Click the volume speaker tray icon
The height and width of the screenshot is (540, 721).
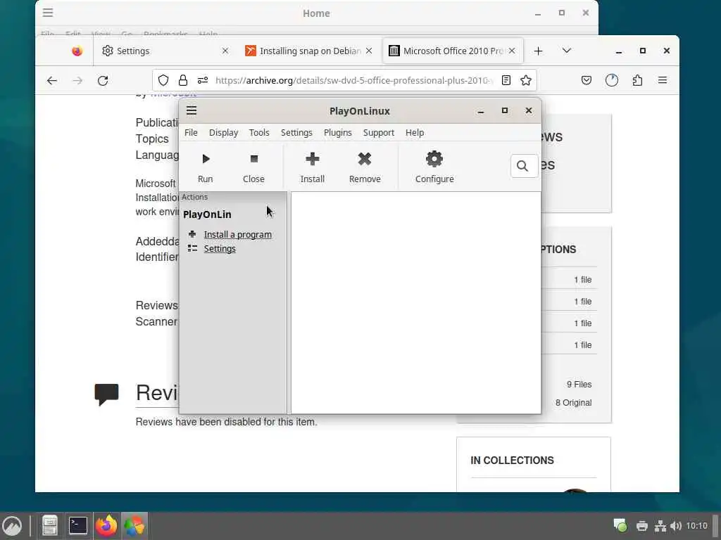(675, 526)
